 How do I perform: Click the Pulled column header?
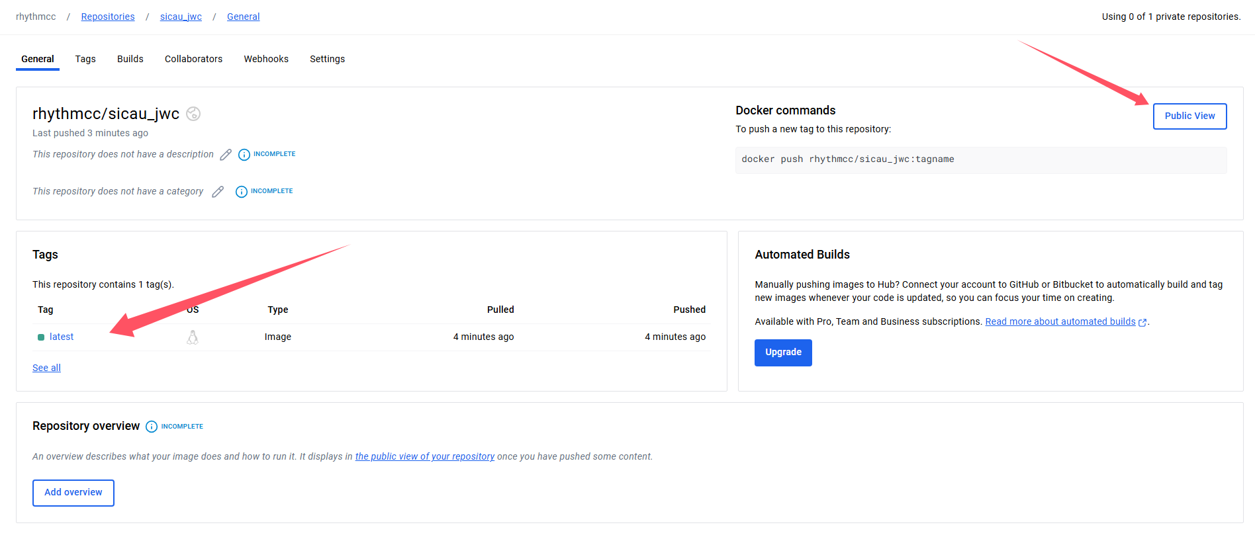click(x=500, y=310)
